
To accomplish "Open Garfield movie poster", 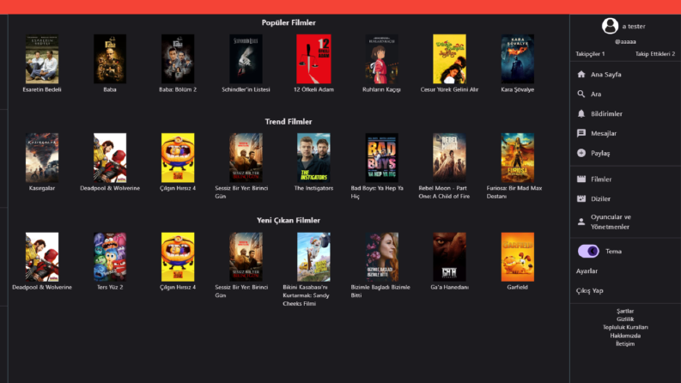I will point(517,257).
